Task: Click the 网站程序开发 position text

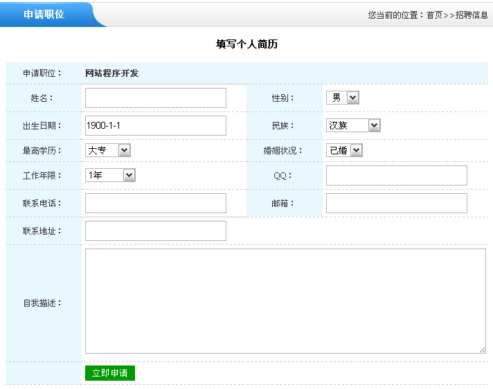Action: coord(111,73)
